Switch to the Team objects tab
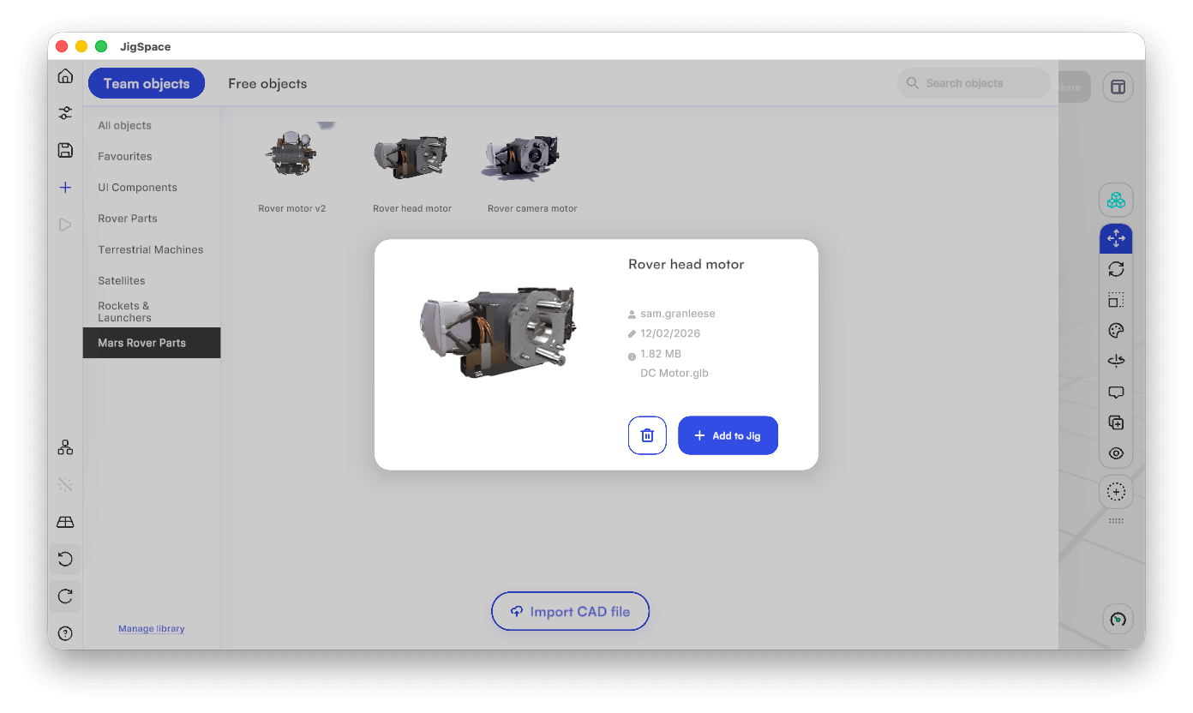 [147, 83]
